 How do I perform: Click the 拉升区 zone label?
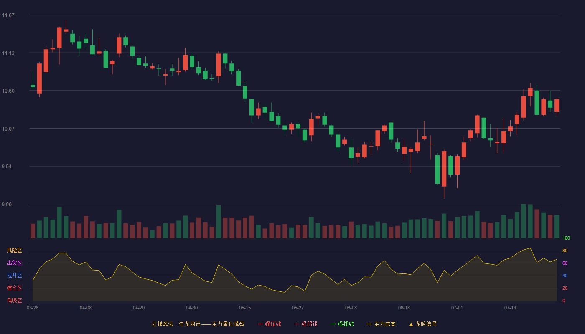14,276
